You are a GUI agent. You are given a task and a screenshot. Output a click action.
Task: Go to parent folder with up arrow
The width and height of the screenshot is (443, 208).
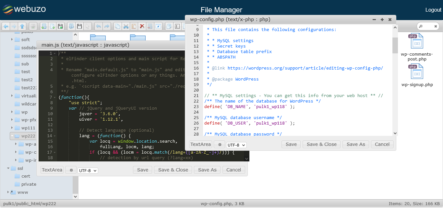point(22,26)
